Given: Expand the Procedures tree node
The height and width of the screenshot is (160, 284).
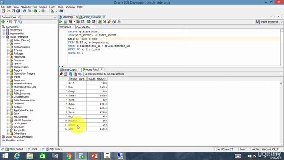Looking at the screenshot, I should pos(8,57).
